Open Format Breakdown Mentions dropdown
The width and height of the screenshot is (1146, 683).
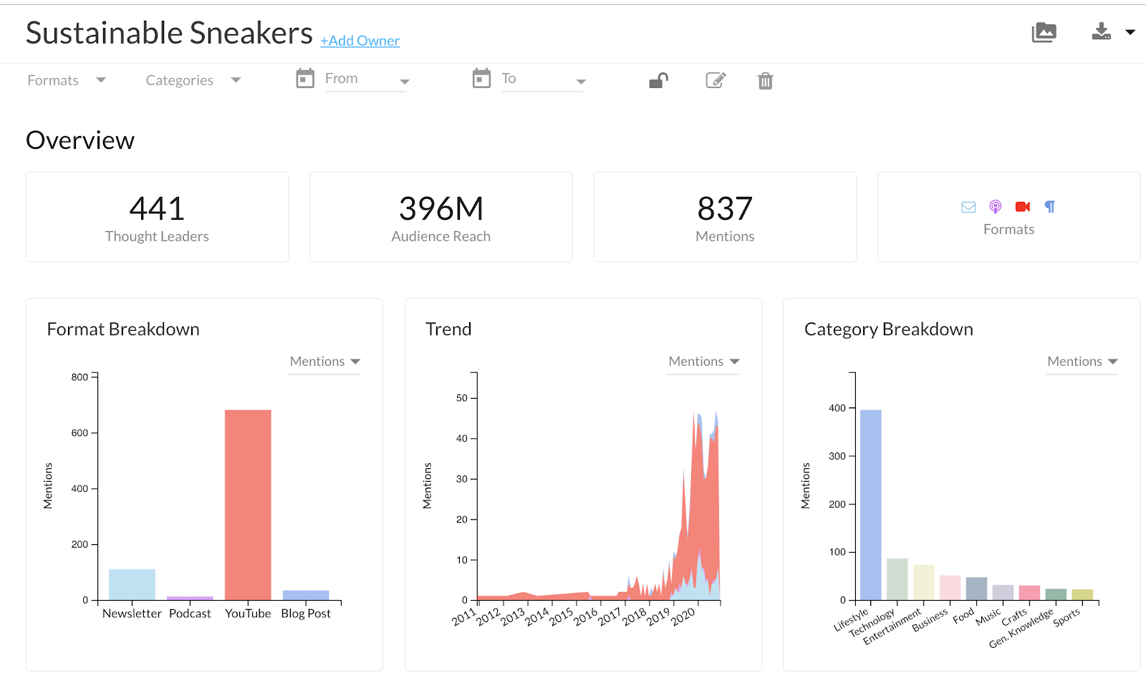(x=324, y=362)
